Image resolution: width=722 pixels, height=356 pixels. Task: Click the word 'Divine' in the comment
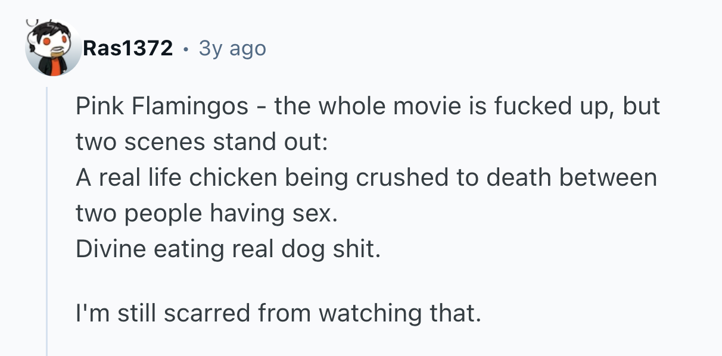click(x=111, y=249)
